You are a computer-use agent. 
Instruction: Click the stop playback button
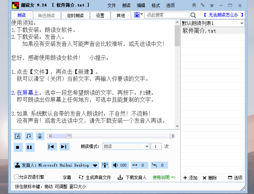point(18,147)
